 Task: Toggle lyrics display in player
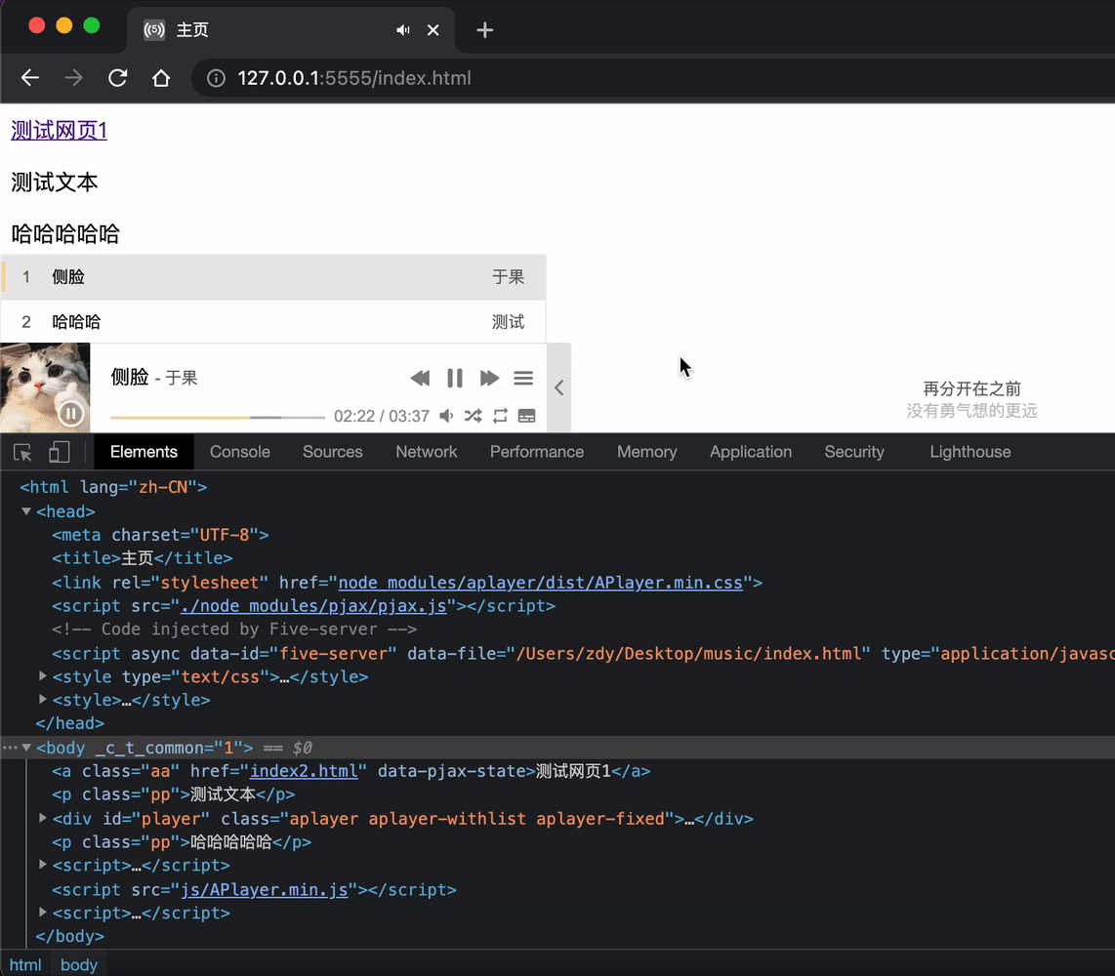tap(527, 416)
